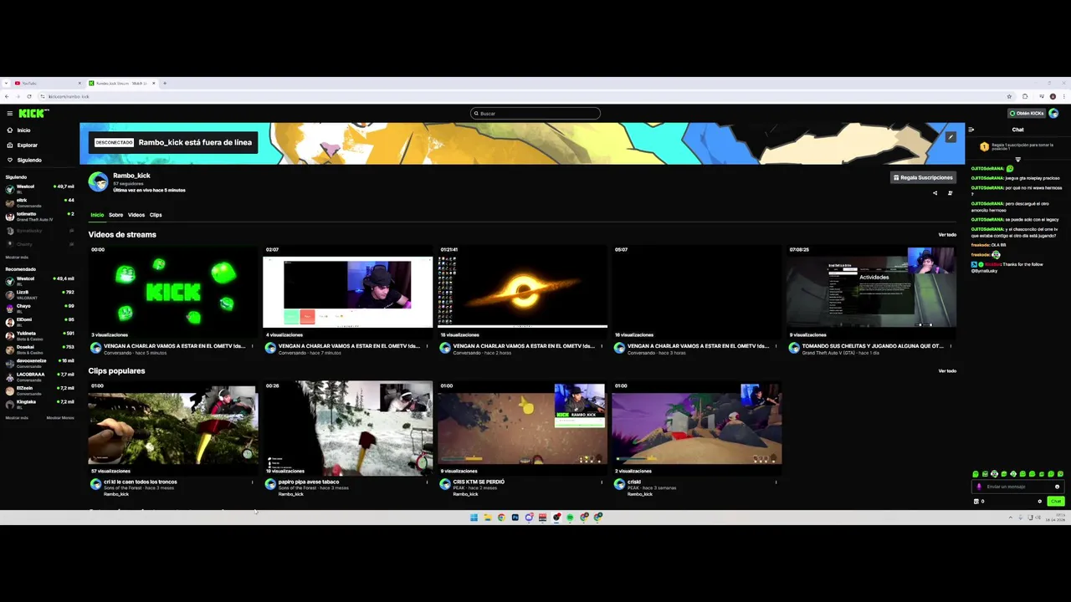1071x602 pixels.
Task: Insert the first green emote above chat input
Action: (976, 474)
